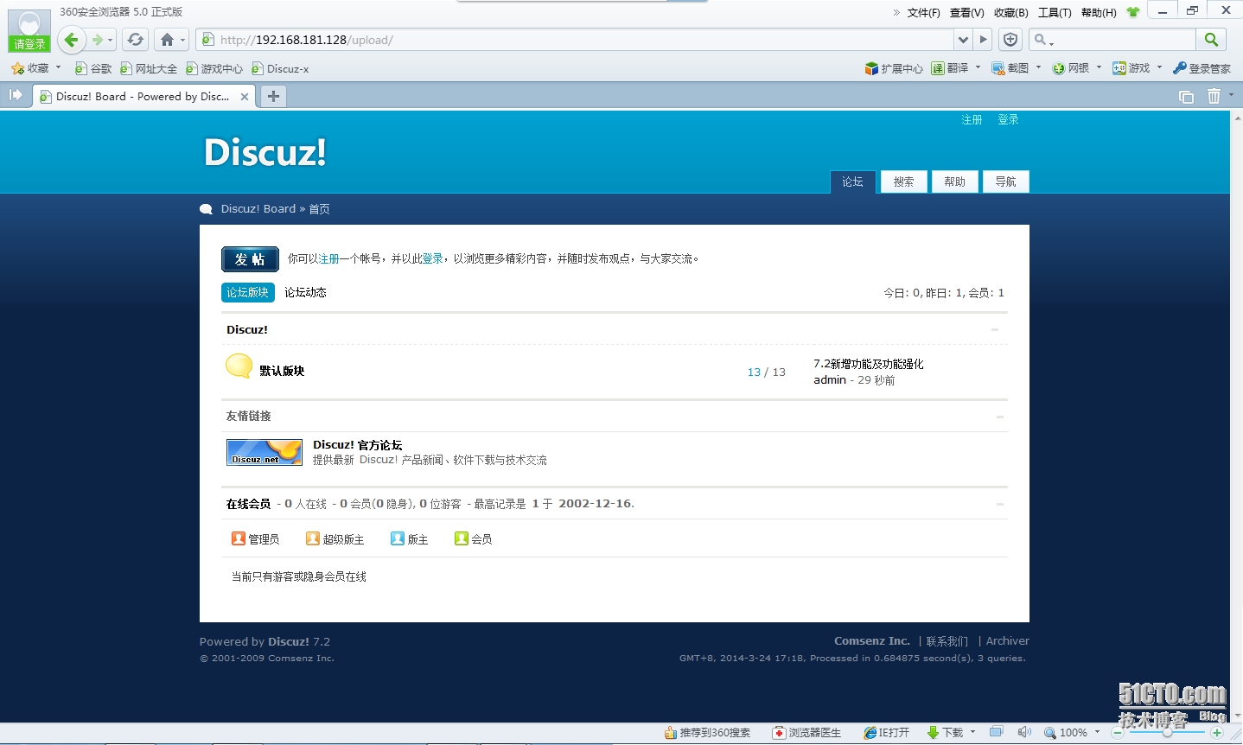Open the 文件(F) menu

(x=924, y=12)
